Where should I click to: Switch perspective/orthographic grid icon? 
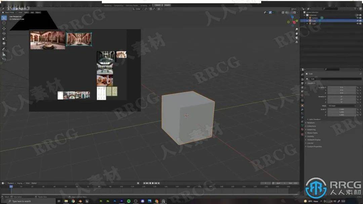[296, 42]
